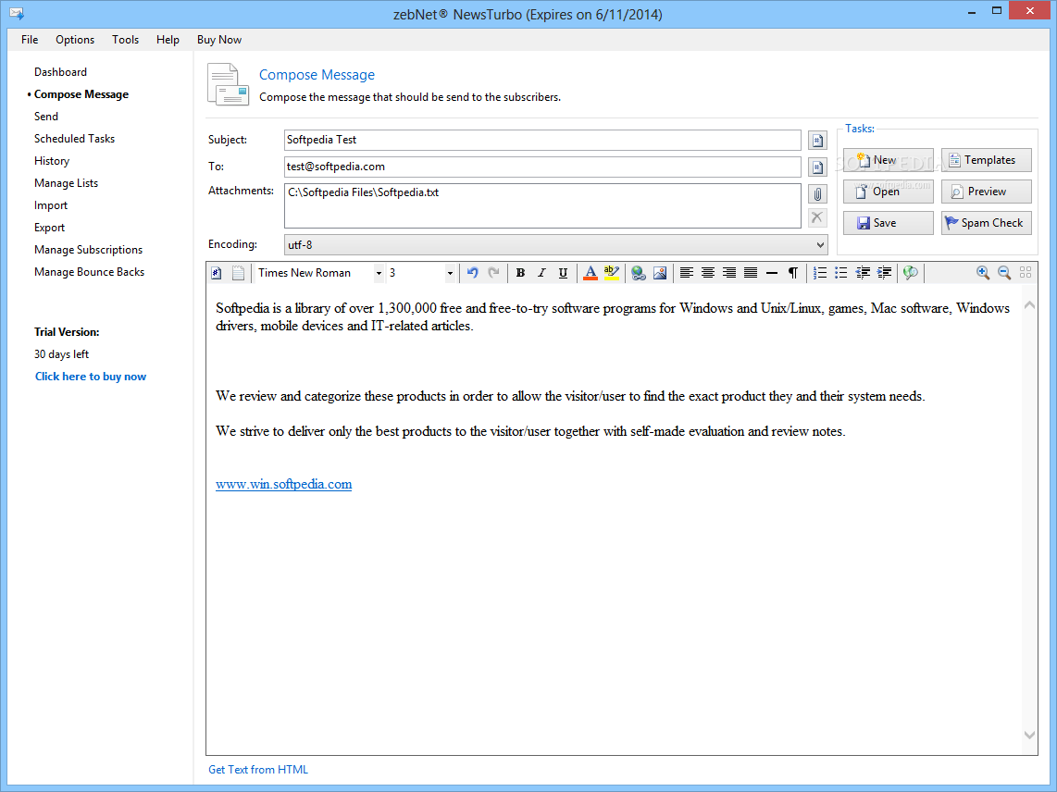
Task: Click the www.win.softpedia.com link in message
Action: (x=284, y=484)
